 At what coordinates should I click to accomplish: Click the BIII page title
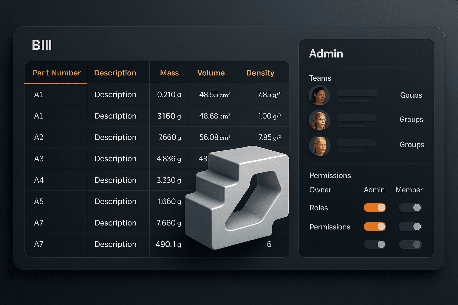[x=42, y=45]
